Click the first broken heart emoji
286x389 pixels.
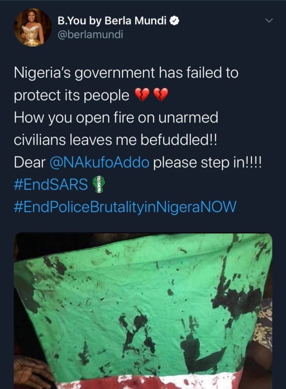point(142,95)
